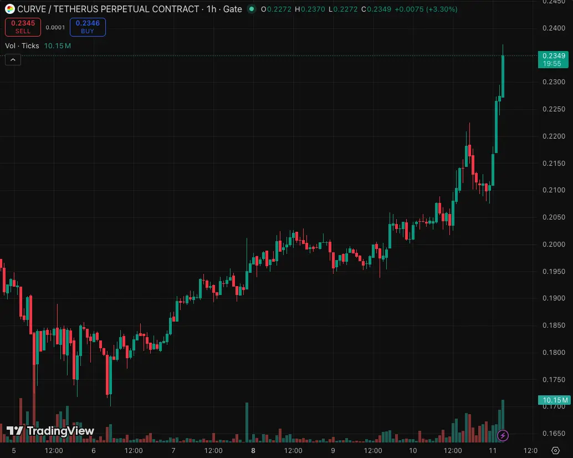This screenshot has height=458, width=573.
Task: Click the date label 9 on time axis
Action: click(x=333, y=450)
